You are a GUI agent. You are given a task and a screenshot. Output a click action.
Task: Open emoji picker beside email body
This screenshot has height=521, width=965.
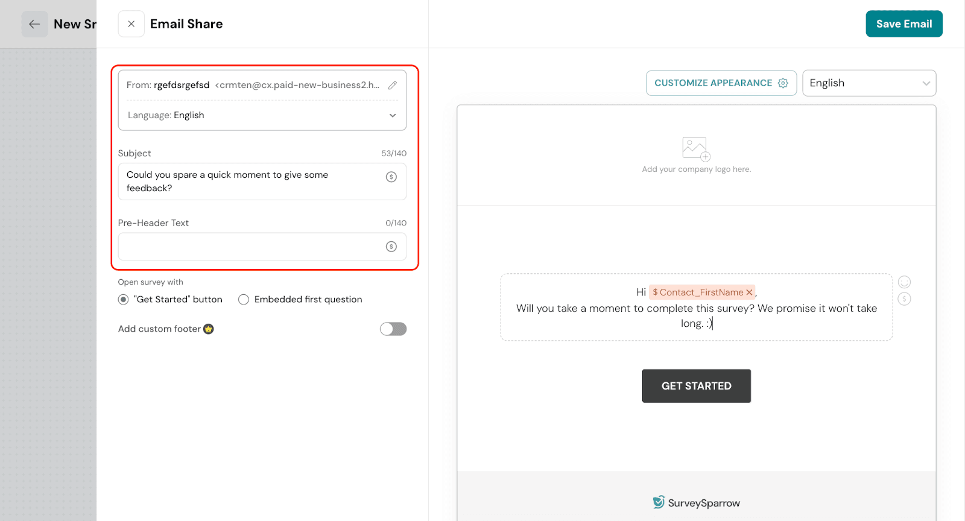904,282
